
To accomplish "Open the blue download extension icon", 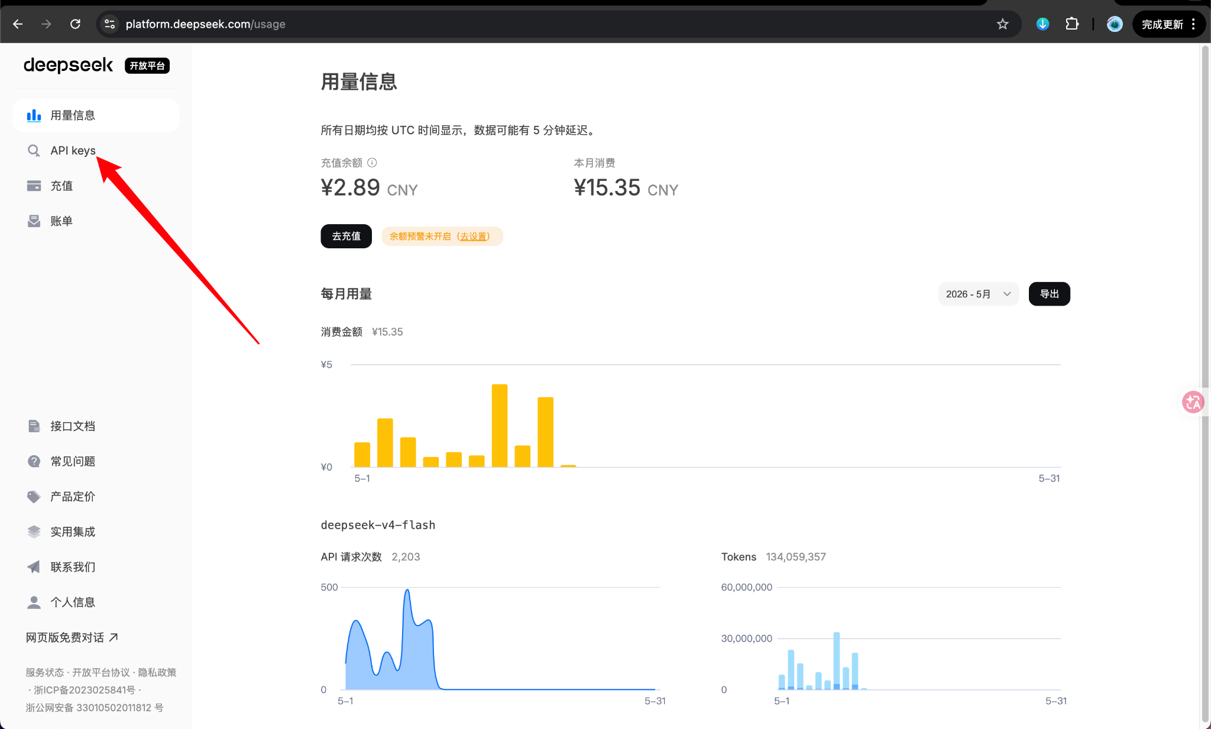I will [x=1042, y=24].
